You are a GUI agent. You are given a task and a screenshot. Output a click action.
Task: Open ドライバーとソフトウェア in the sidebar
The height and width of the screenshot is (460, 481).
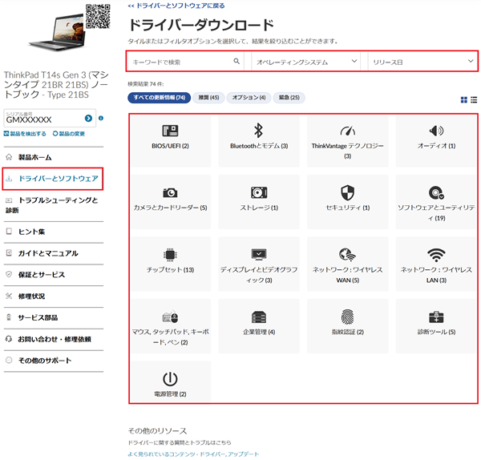point(58,178)
